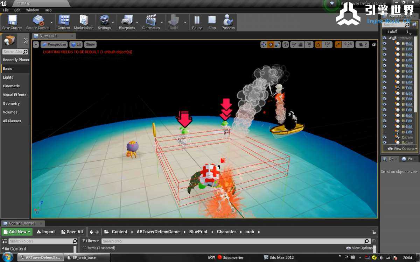Click the ARTowerDefensGame breadcrumb

[x=158, y=232]
